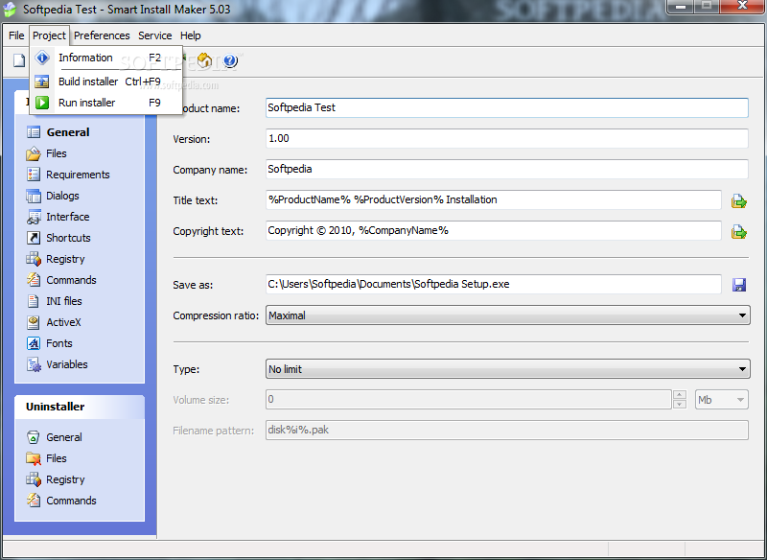Click the Variables gear icon
Viewport: 767px width, 560px height.
pos(34,364)
